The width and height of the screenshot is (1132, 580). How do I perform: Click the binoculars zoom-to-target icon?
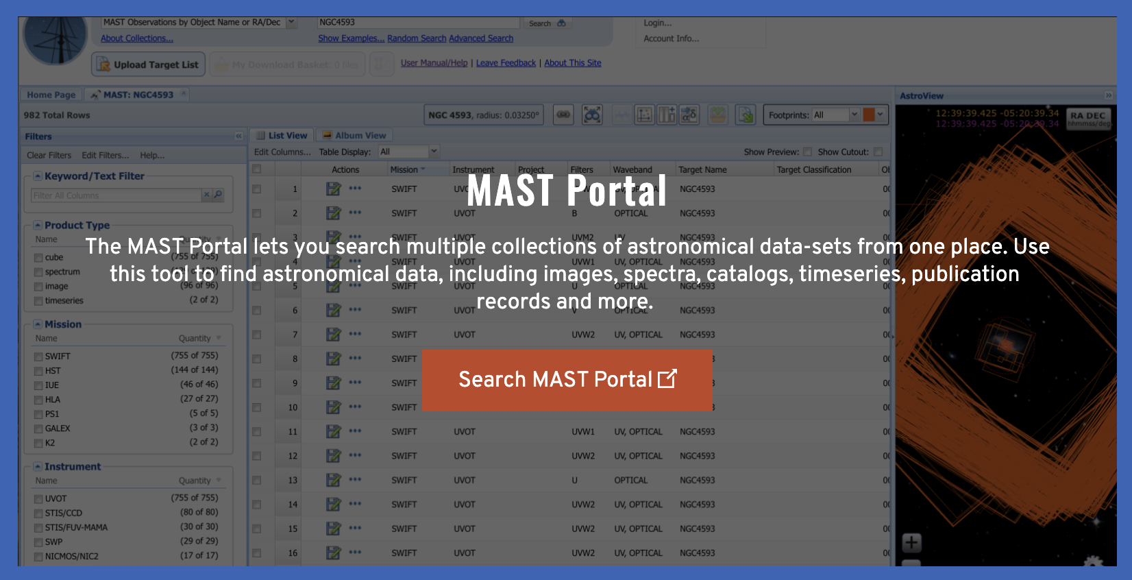(x=592, y=114)
